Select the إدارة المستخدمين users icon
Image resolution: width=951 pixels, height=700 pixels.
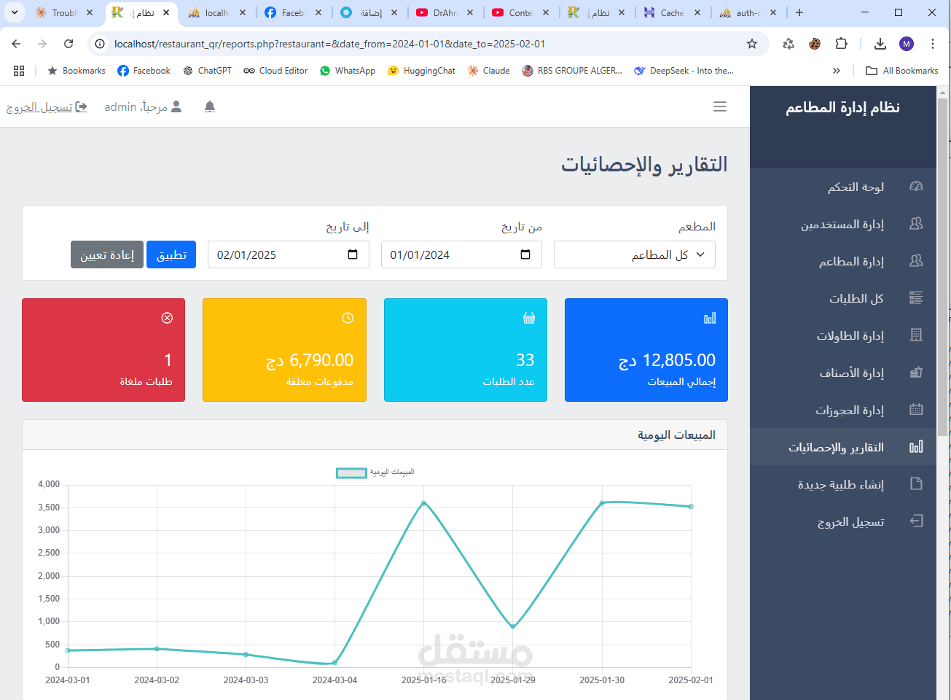pyautogui.click(x=915, y=223)
